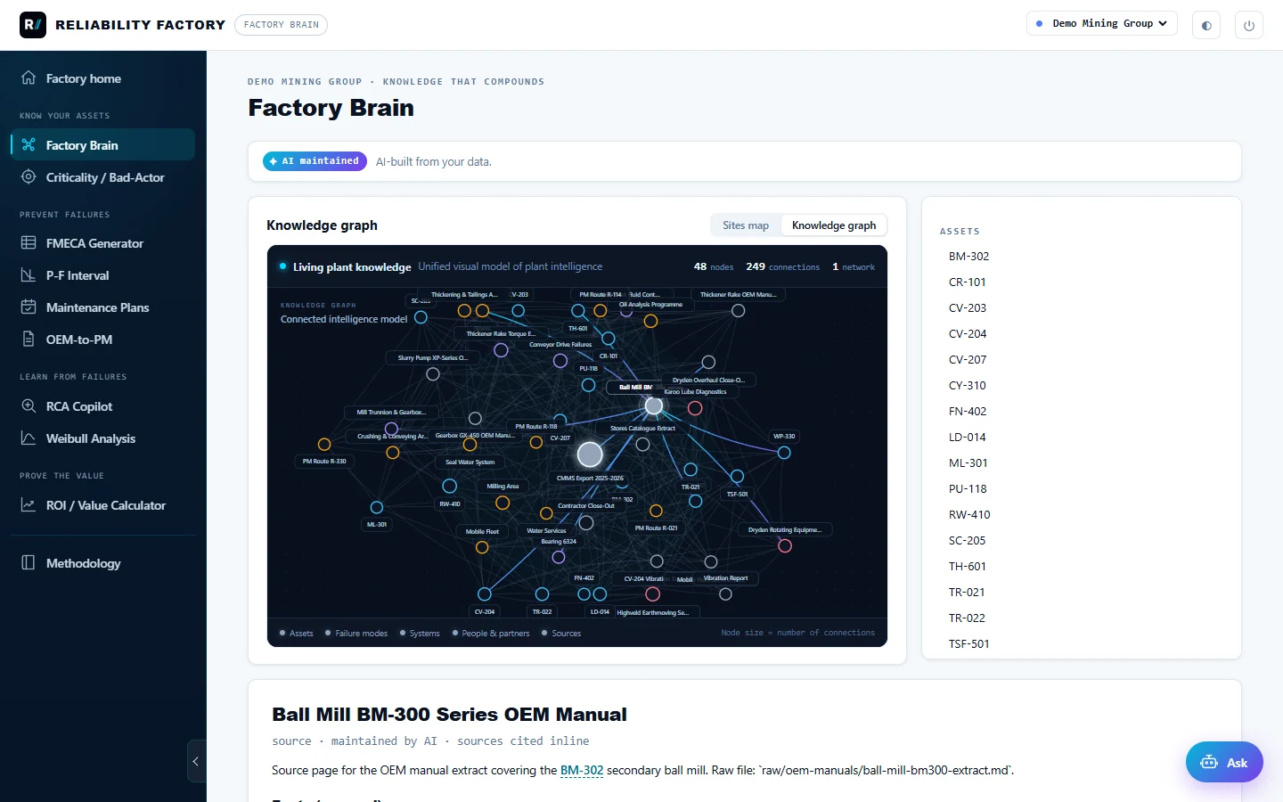View the Methodology page
Screen dimensions: 1283x802
coord(103,563)
